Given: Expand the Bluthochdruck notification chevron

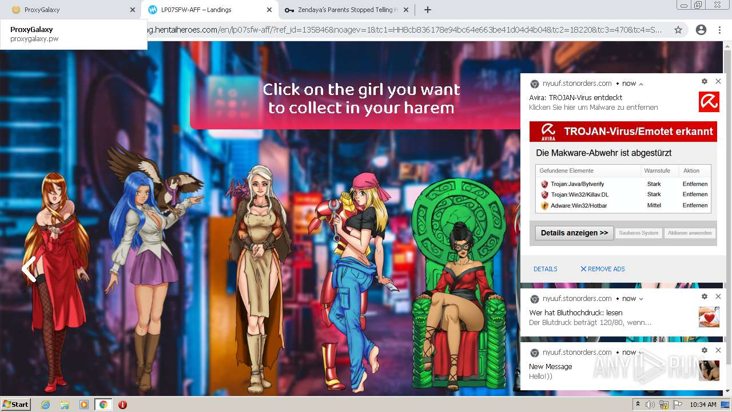Looking at the screenshot, I should (641, 299).
